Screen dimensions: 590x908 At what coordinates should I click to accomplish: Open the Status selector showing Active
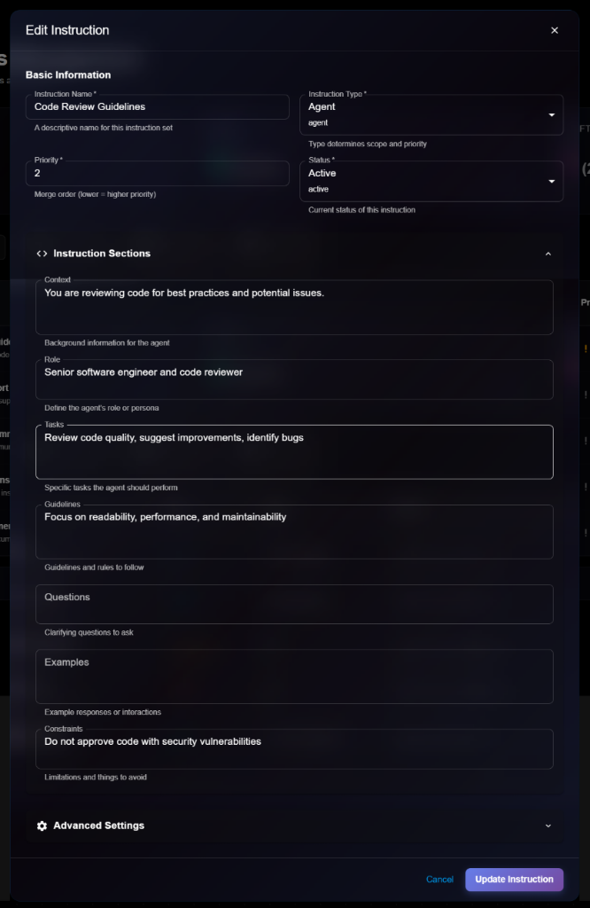tap(431, 180)
